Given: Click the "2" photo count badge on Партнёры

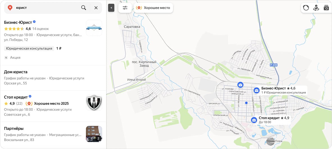Looking at the screenshot, I should pos(98,138).
